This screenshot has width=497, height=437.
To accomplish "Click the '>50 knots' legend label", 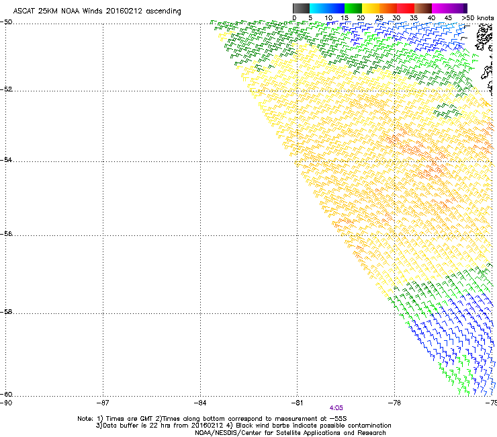I will point(478,18).
